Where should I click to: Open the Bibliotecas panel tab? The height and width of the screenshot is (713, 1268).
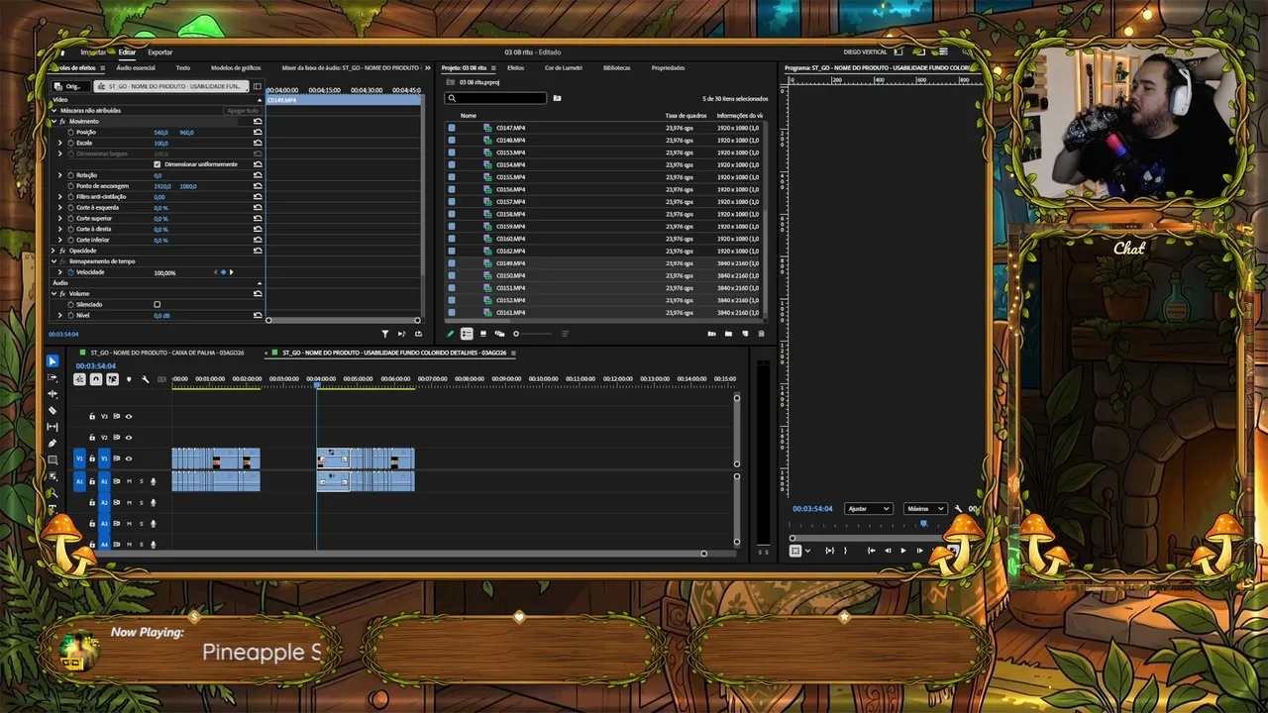[x=616, y=68]
